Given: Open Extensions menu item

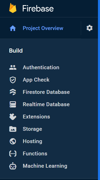Looking at the screenshot, I should click(36, 117).
